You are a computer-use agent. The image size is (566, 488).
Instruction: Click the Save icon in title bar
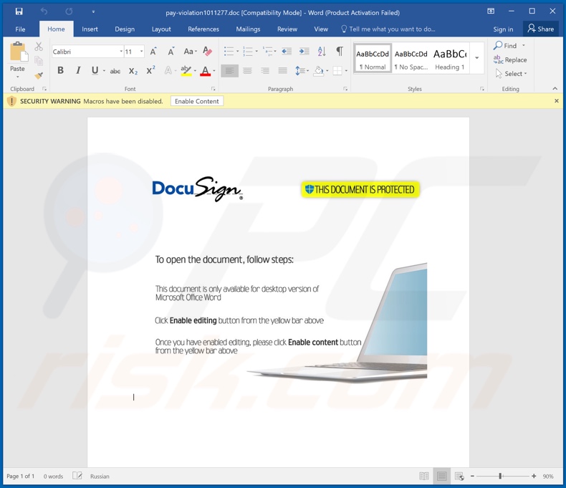point(19,11)
